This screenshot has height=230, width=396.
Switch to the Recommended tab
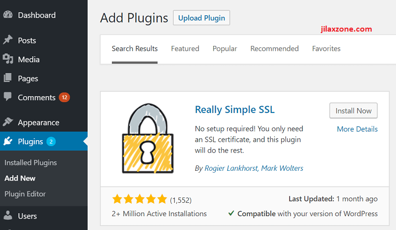275,49
